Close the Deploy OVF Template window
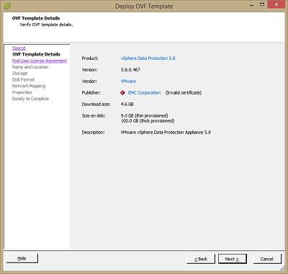 [276, 5]
